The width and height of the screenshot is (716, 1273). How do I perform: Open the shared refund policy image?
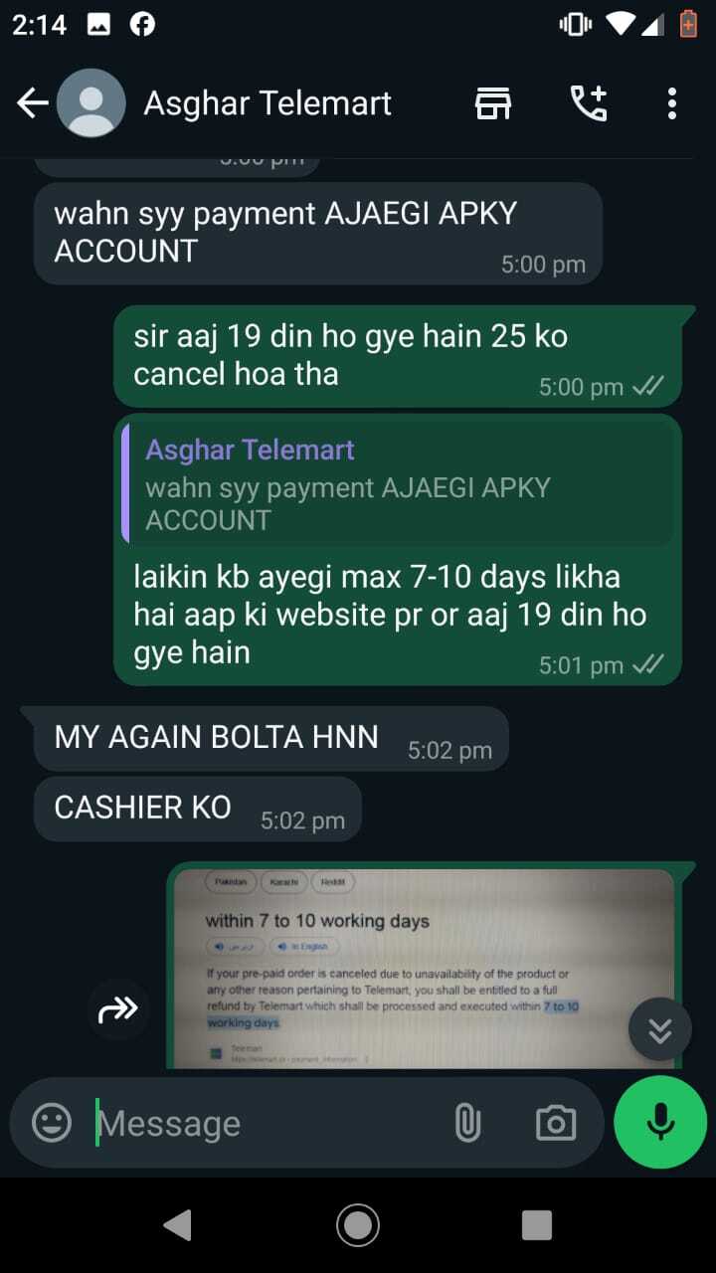pos(425,969)
